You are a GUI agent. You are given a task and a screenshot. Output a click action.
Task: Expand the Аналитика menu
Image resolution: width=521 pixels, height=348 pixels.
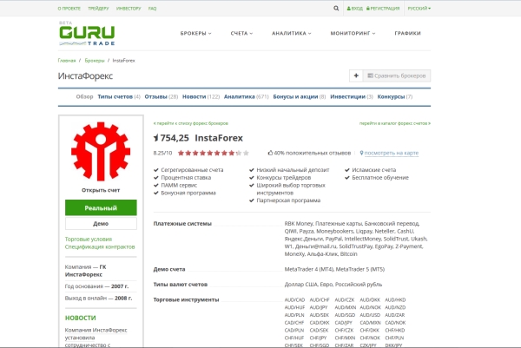pos(292,33)
